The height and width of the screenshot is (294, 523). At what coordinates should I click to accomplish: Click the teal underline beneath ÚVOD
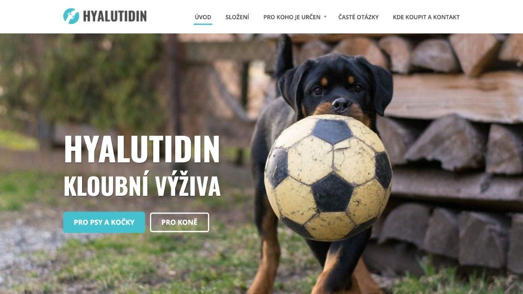tap(203, 24)
